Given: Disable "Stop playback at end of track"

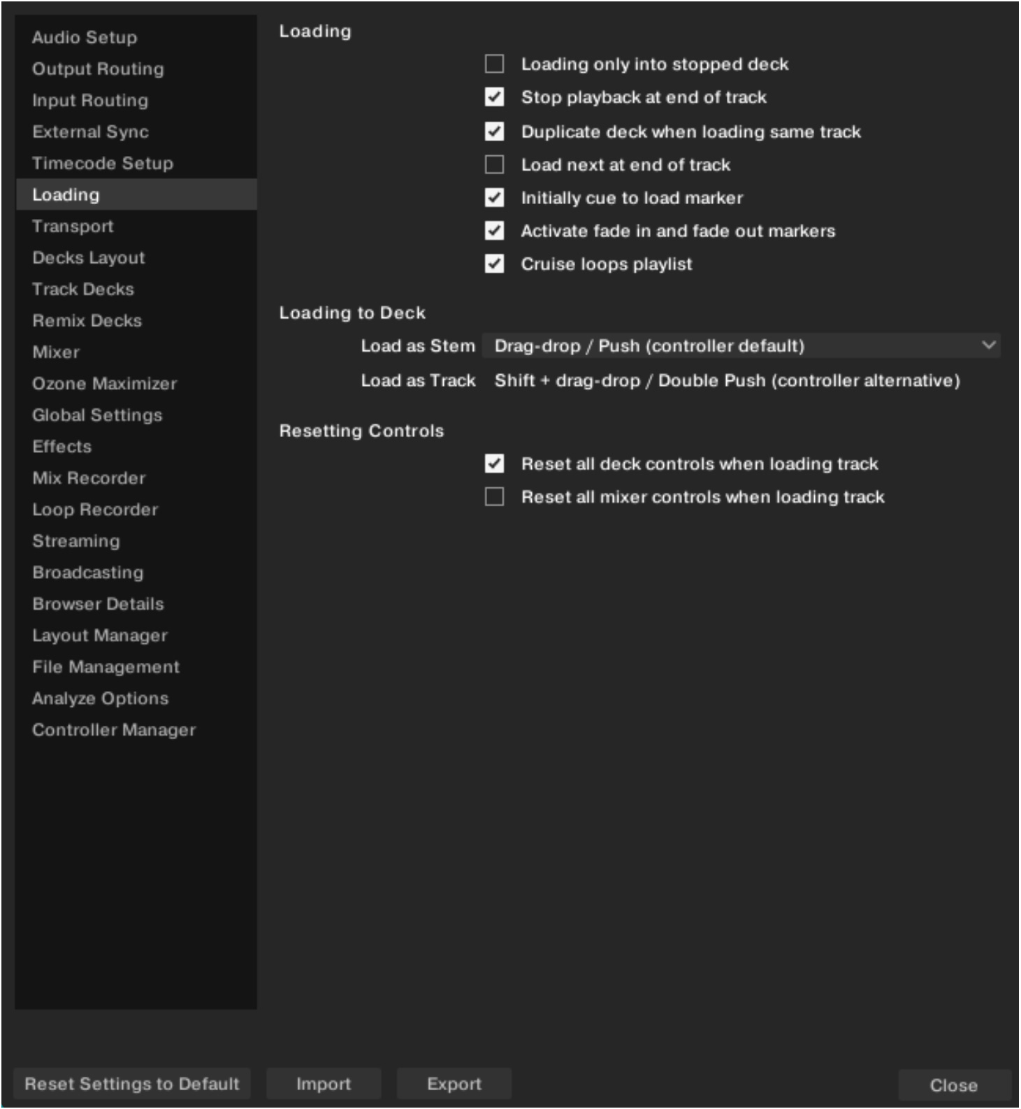Looking at the screenshot, I should point(496,98).
